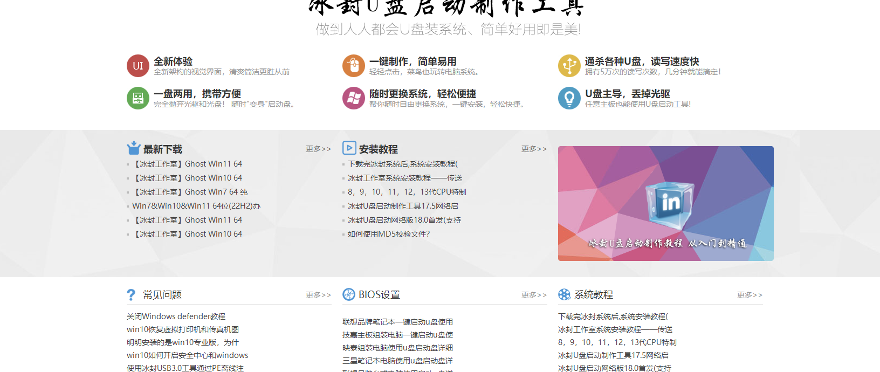Open win10恢复虚拟打印机和传真机图 article
Screen dimensions: 880x372
(183, 329)
